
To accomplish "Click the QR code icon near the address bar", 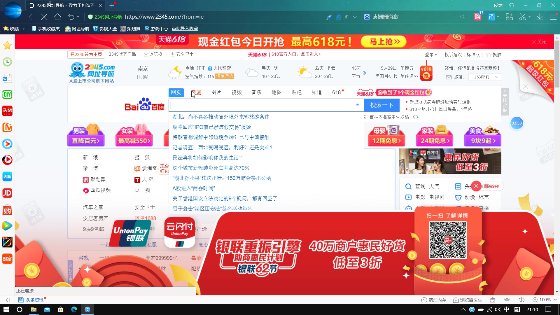I will click(338, 17).
